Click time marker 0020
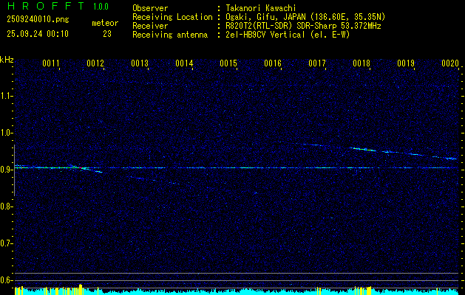This screenshot has height=295, width=465. coord(450,63)
